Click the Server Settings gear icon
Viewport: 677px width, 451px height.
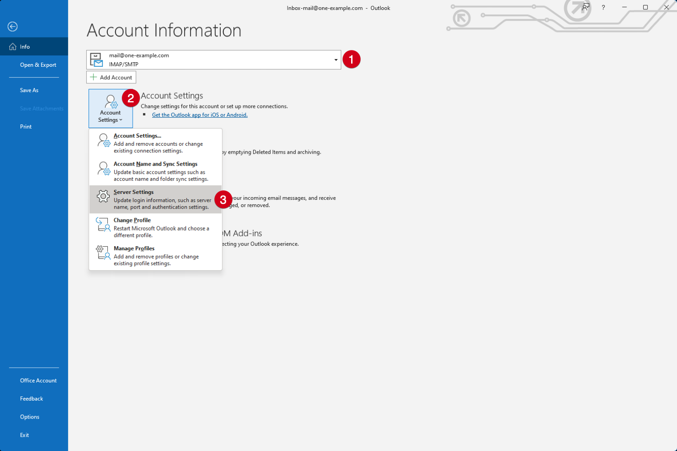click(x=103, y=196)
